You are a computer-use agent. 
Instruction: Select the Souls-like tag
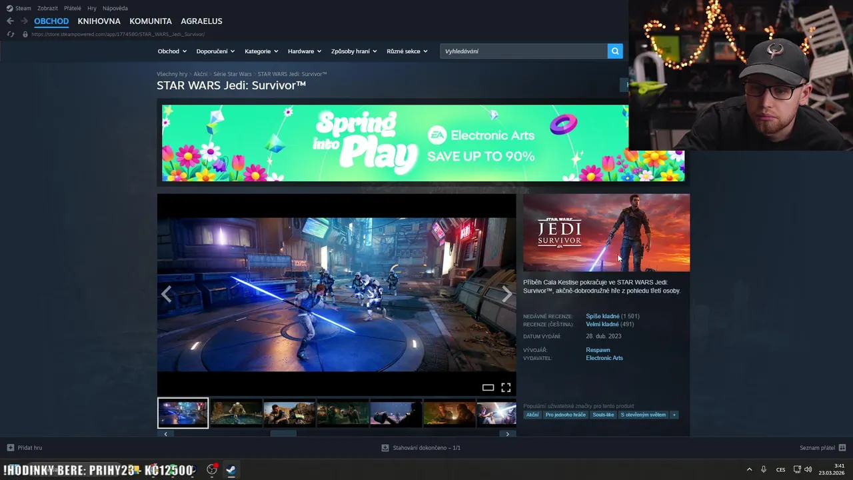pyautogui.click(x=604, y=415)
